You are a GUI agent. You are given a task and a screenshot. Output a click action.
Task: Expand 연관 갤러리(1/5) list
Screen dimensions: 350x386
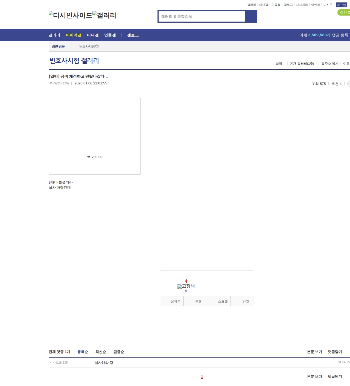coord(302,64)
